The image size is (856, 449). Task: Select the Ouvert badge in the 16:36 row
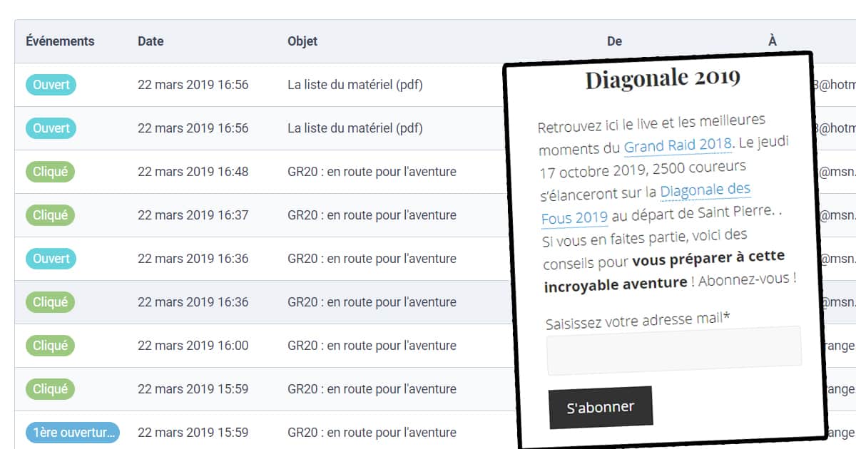tap(51, 259)
